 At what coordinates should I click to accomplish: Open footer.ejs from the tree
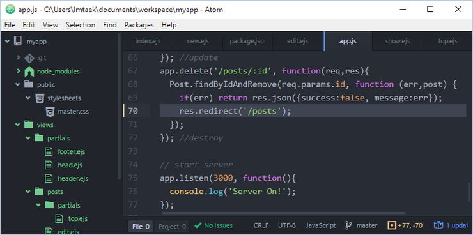pyautogui.click(x=72, y=151)
